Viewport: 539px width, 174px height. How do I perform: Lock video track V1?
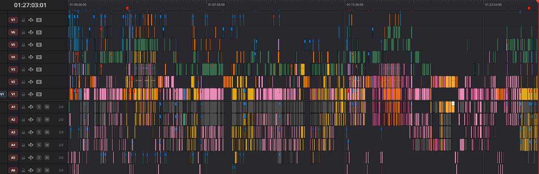tap(23, 94)
